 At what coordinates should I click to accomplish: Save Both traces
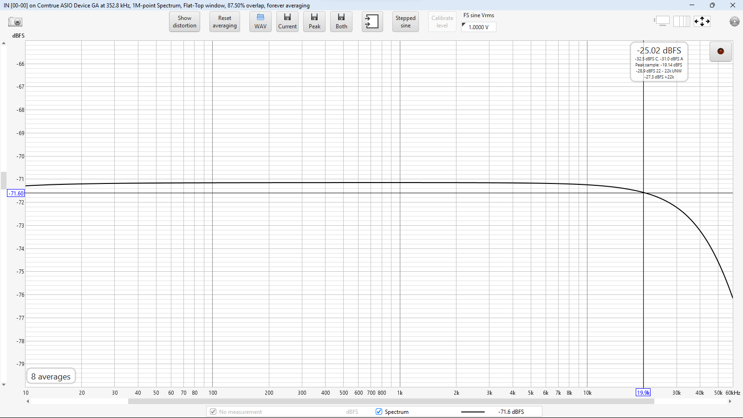(x=341, y=22)
